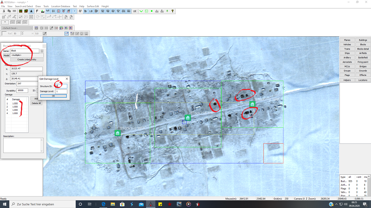
Task: Click the green checkmark toolbar icon
Action: point(141,11)
